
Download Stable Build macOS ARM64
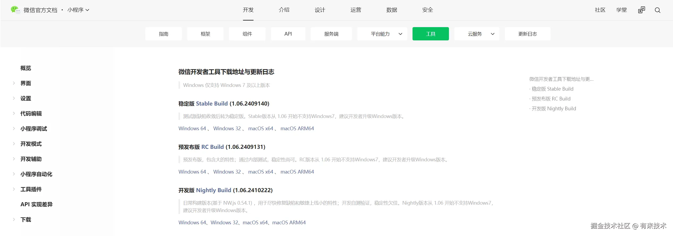point(297,128)
